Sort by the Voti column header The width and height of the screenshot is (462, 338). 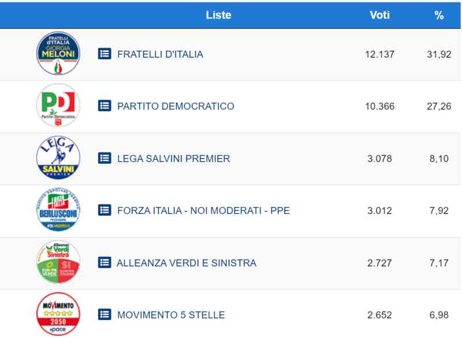click(379, 16)
